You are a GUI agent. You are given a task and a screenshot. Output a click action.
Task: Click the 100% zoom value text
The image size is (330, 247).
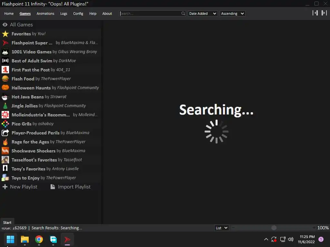[323, 228]
